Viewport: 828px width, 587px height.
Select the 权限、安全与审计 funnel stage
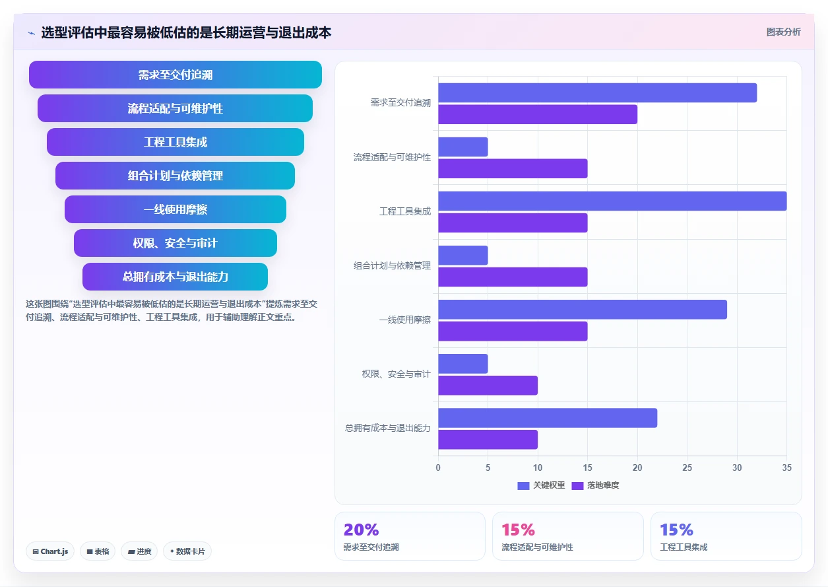point(175,243)
